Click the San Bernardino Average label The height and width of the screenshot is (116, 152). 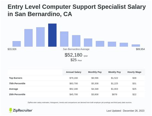(x=76, y=49)
